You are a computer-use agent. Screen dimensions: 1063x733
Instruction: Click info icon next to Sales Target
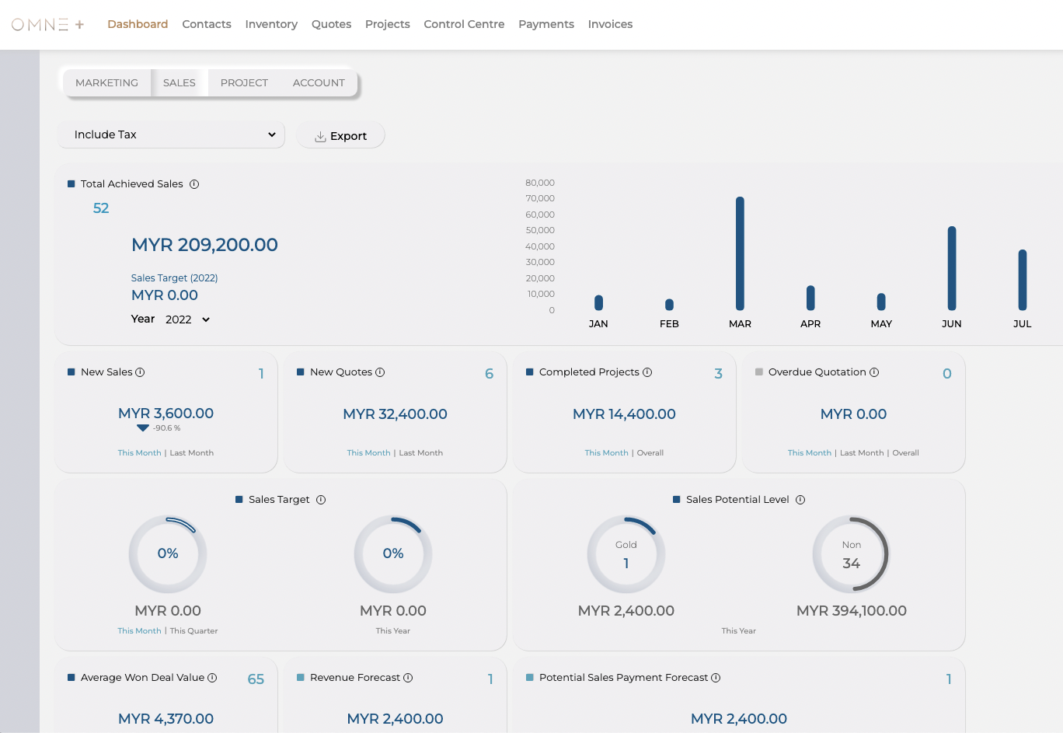pyautogui.click(x=321, y=500)
